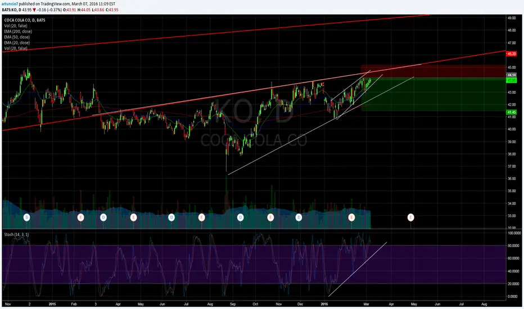Click the earnings marker in February 2015
Viewport: 524px width, 309px height.
click(x=80, y=217)
